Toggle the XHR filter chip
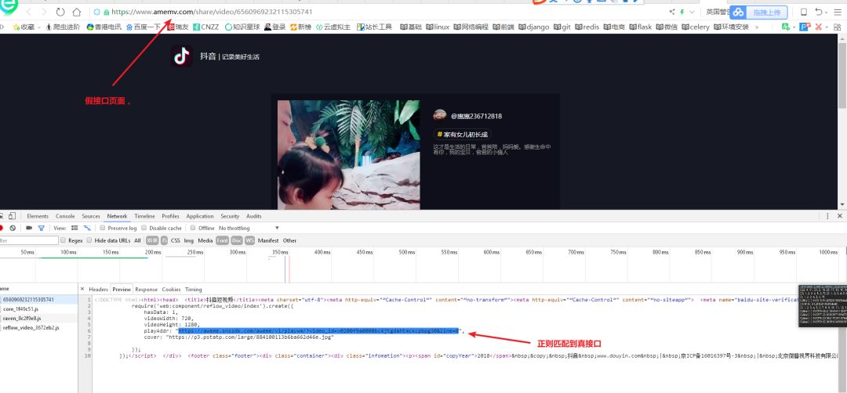This screenshot has width=847, height=393. pos(152,240)
